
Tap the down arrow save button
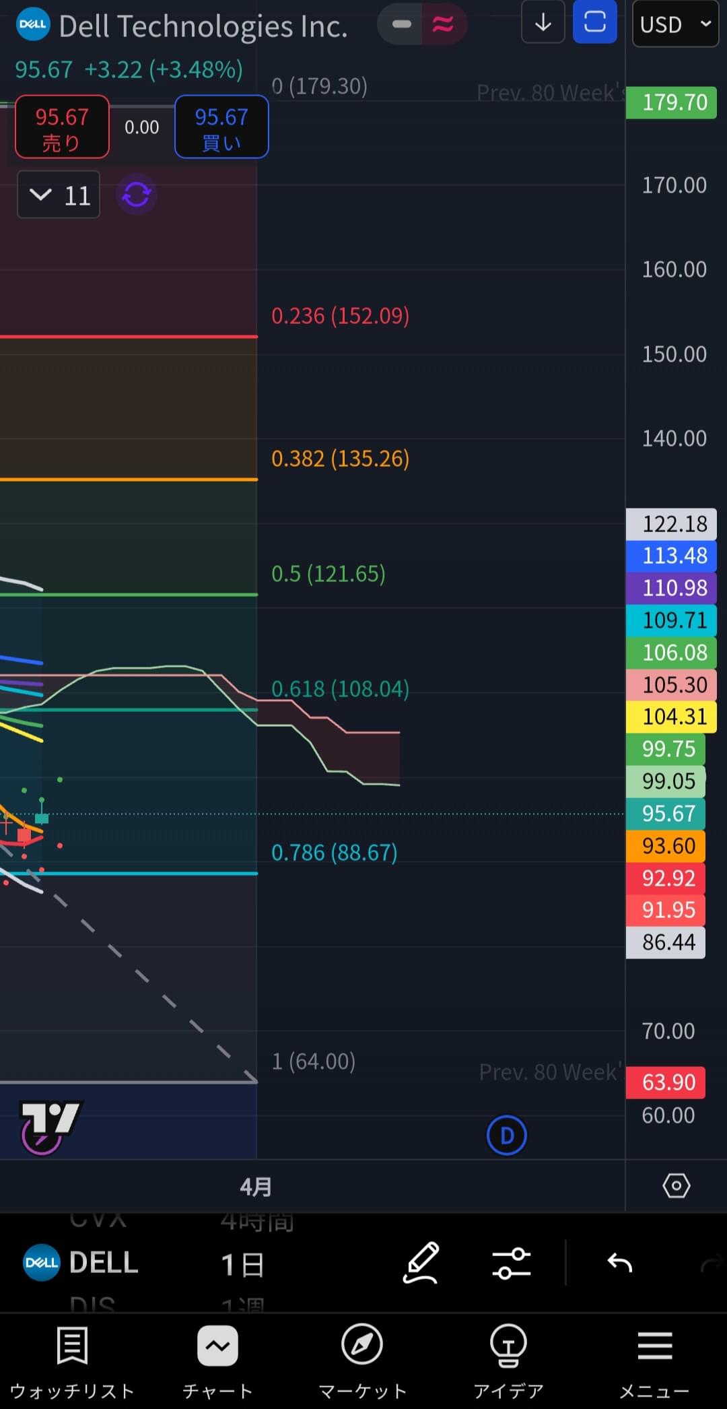543,23
